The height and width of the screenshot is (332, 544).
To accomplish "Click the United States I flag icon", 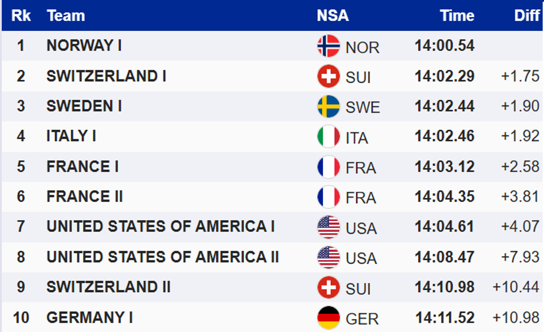I will [x=328, y=227].
